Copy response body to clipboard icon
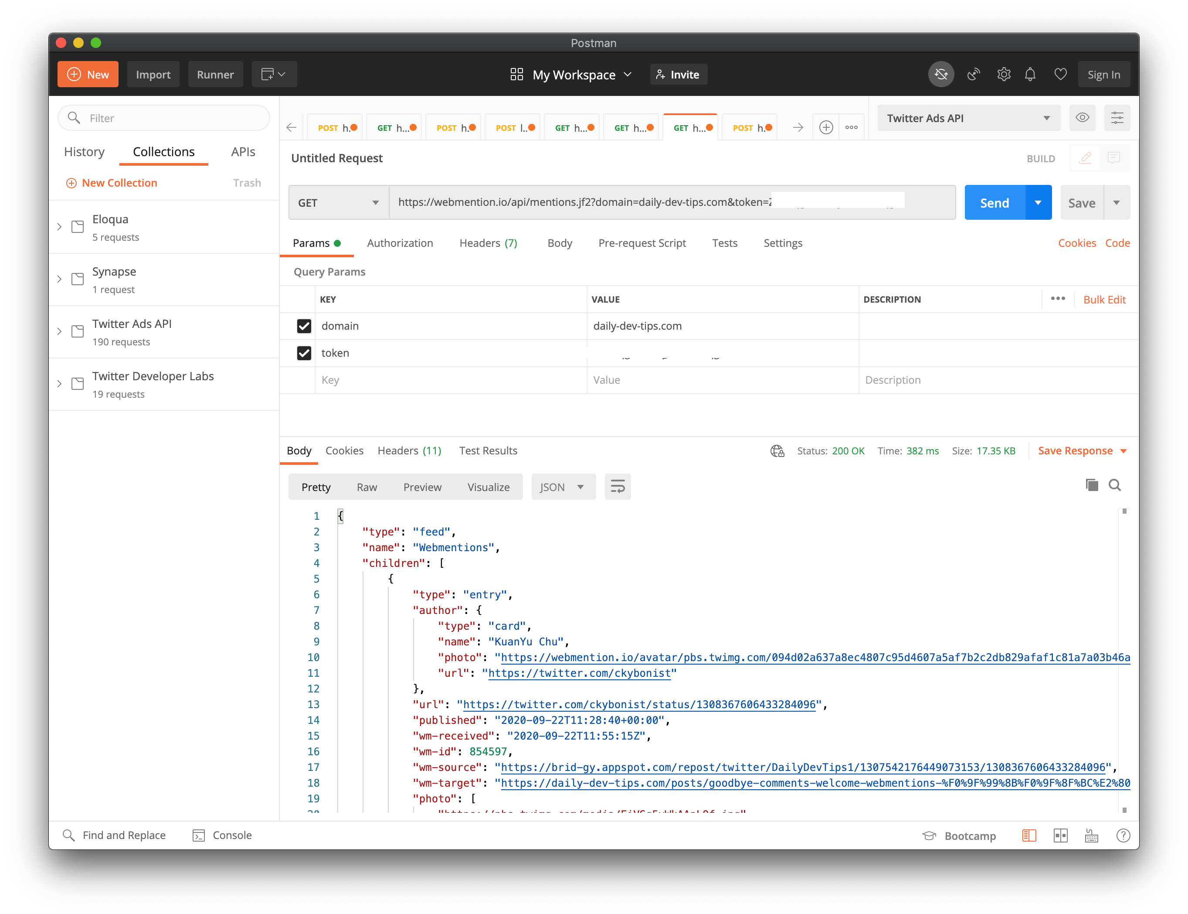This screenshot has height=914, width=1188. (1092, 485)
